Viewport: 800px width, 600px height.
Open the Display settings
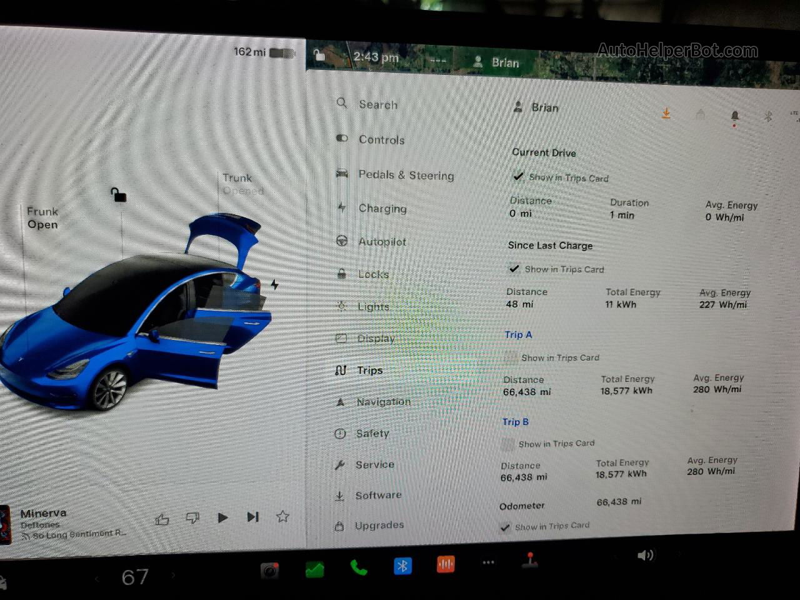point(366,338)
